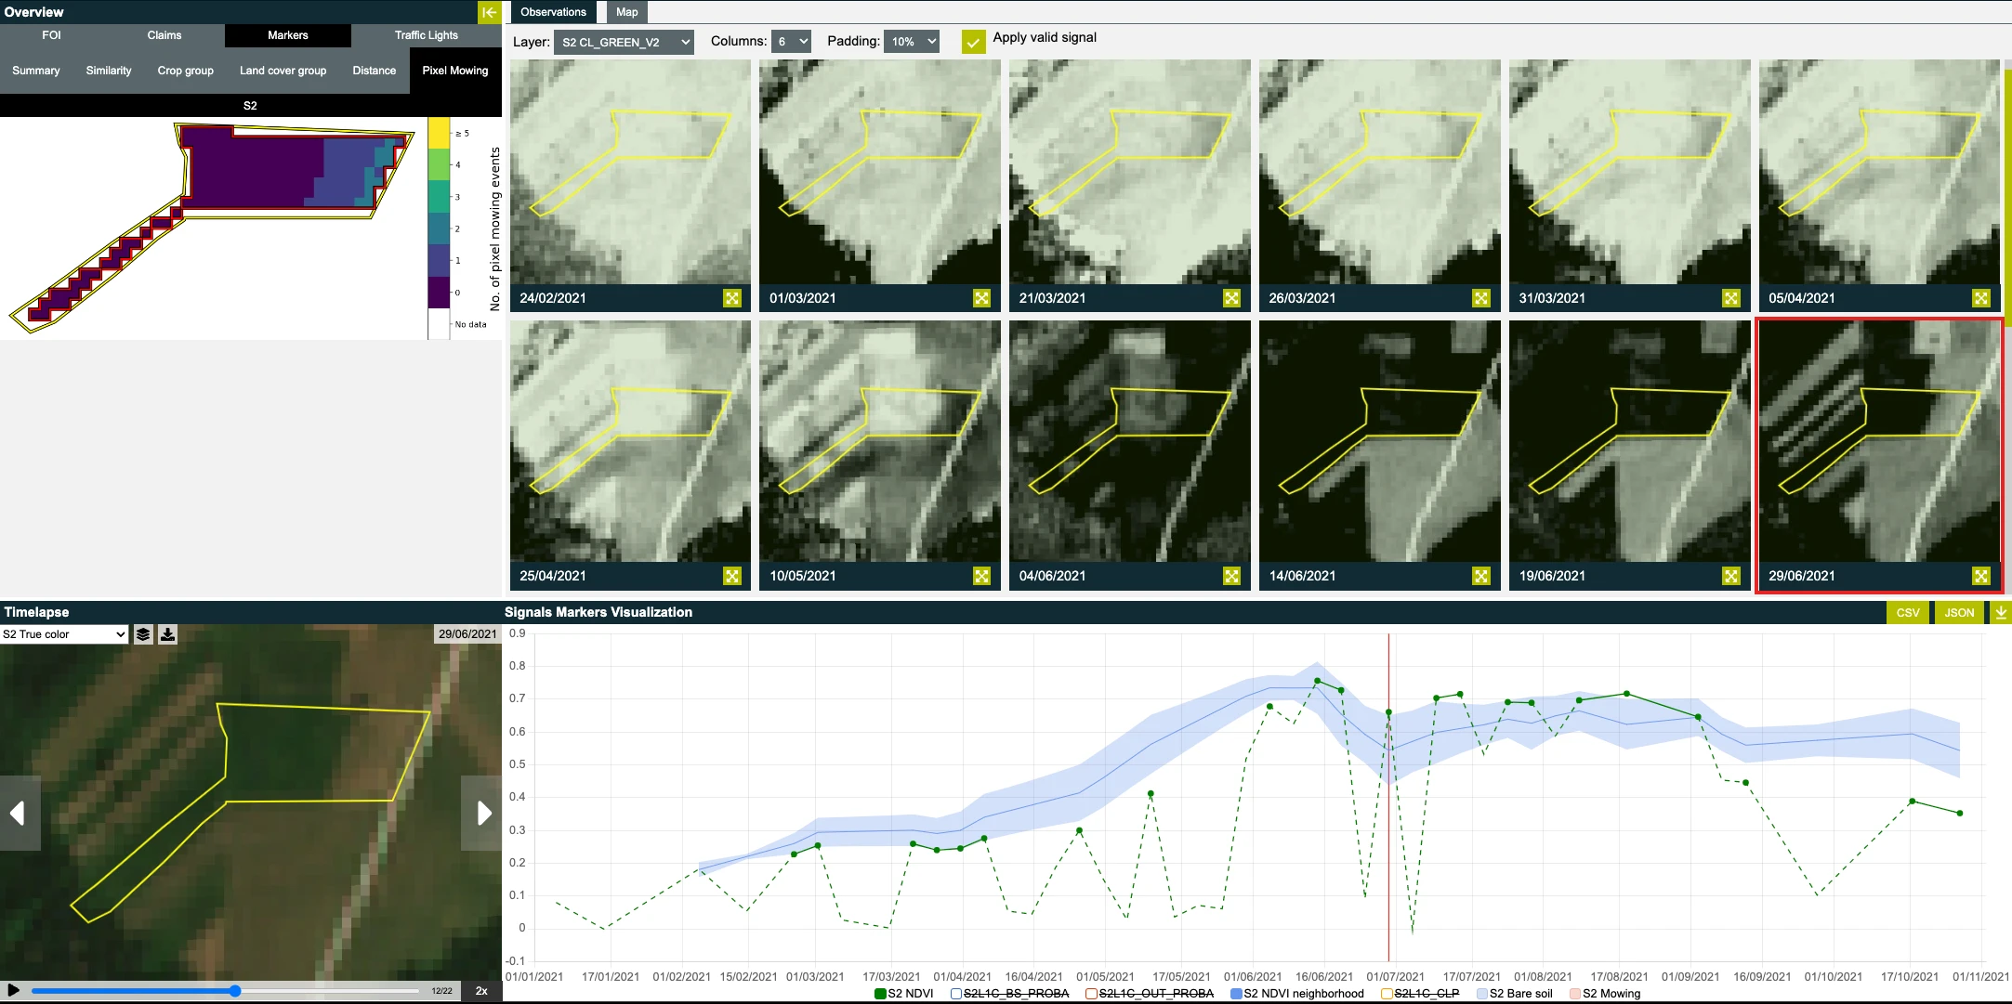Open the Traffic Lights tab

426,35
